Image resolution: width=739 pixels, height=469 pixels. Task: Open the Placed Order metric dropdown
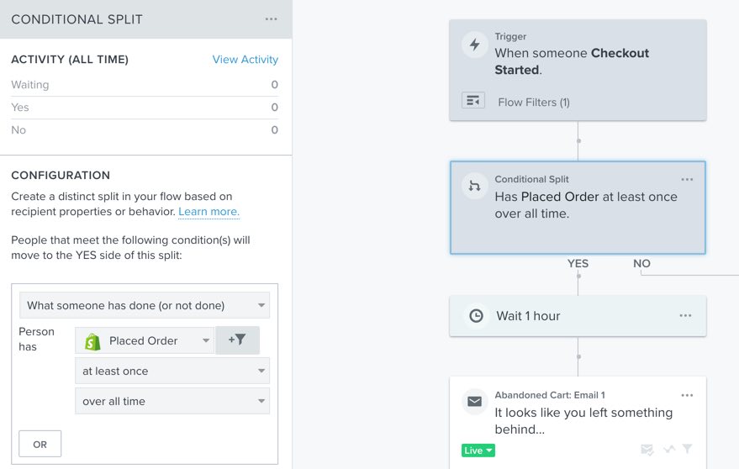[145, 340]
